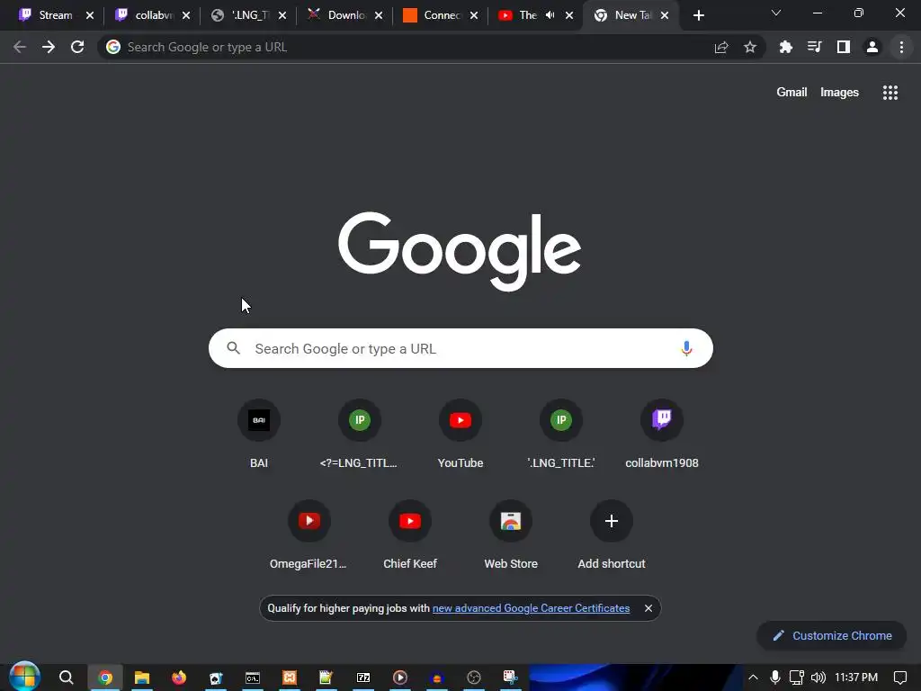Mute audio on the YouTube tab

[x=550, y=15]
